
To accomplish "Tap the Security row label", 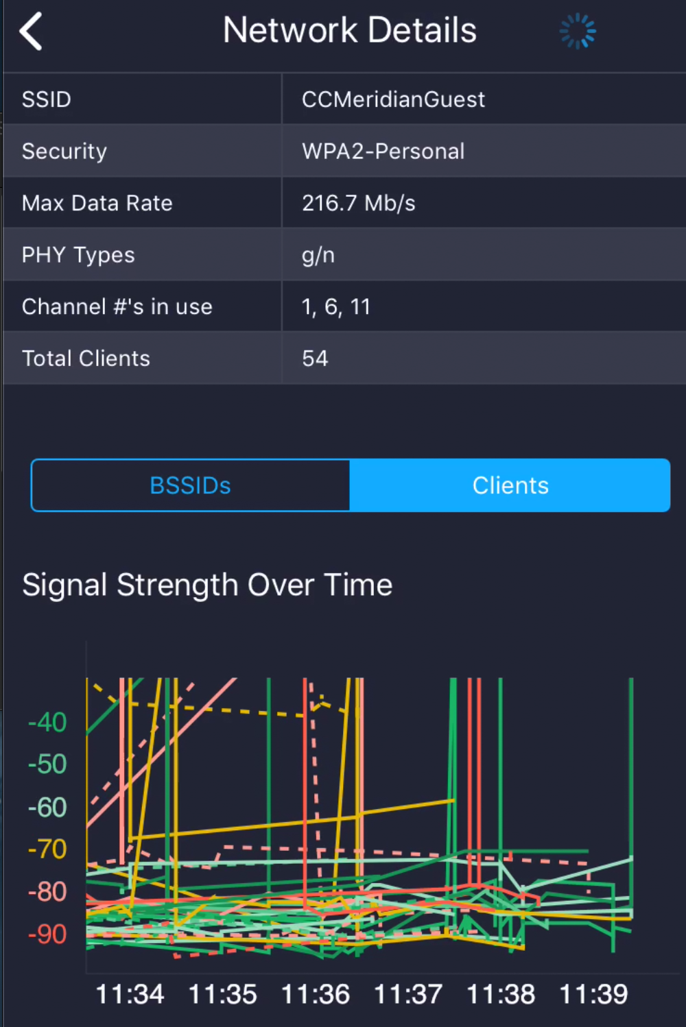I will pos(64,152).
